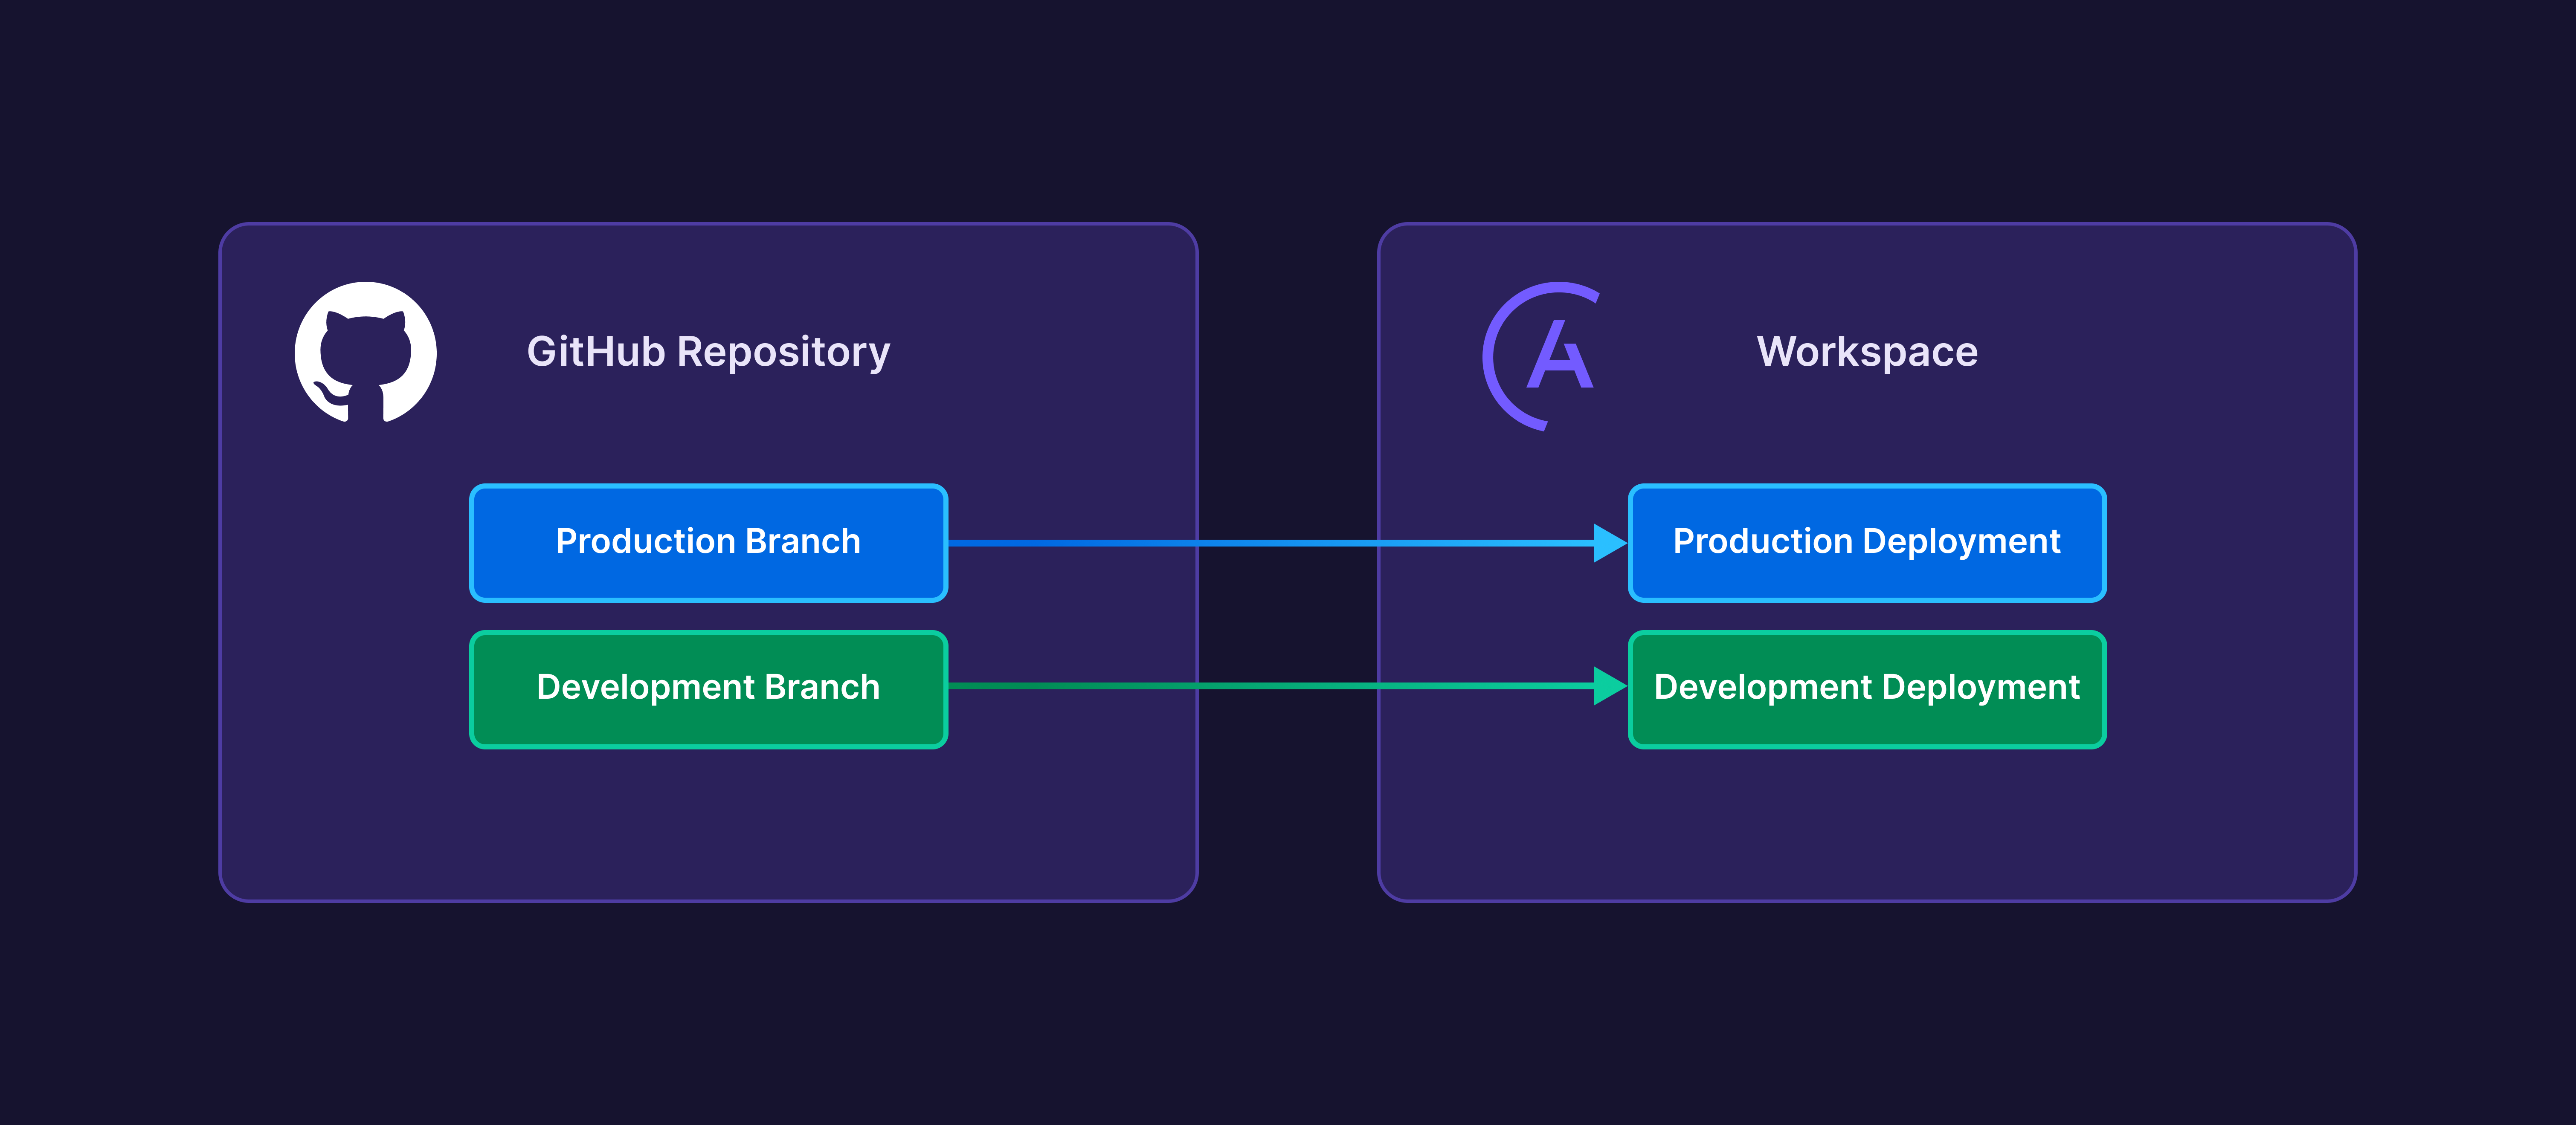
Task: Click the Workspace title text
Action: click(1868, 352)
